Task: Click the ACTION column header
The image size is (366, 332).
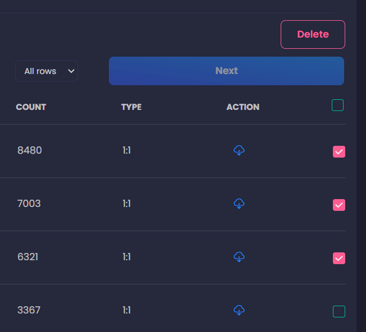Action: point(243,107)
